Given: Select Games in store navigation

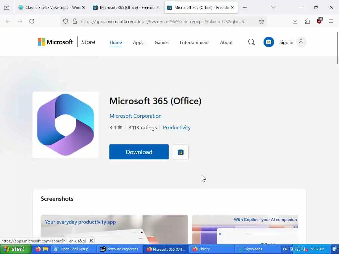Looking at the screenshot, I should tap(162, 42).
